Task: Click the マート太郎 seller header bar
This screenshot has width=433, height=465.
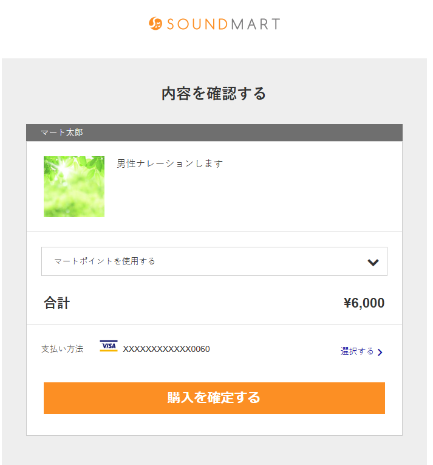Action: [214, 133]
